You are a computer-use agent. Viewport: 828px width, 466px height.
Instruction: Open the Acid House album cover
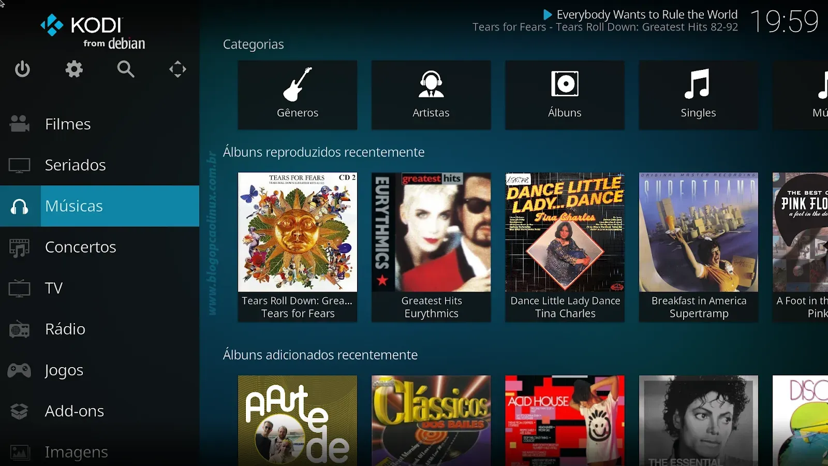tap(565, 420)
